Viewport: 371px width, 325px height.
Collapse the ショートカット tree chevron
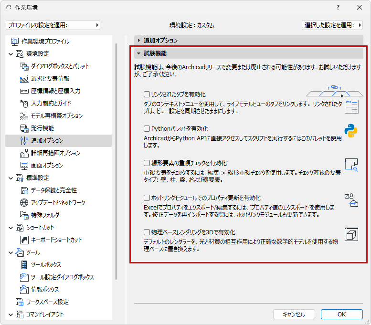click(x=11, y=228)
